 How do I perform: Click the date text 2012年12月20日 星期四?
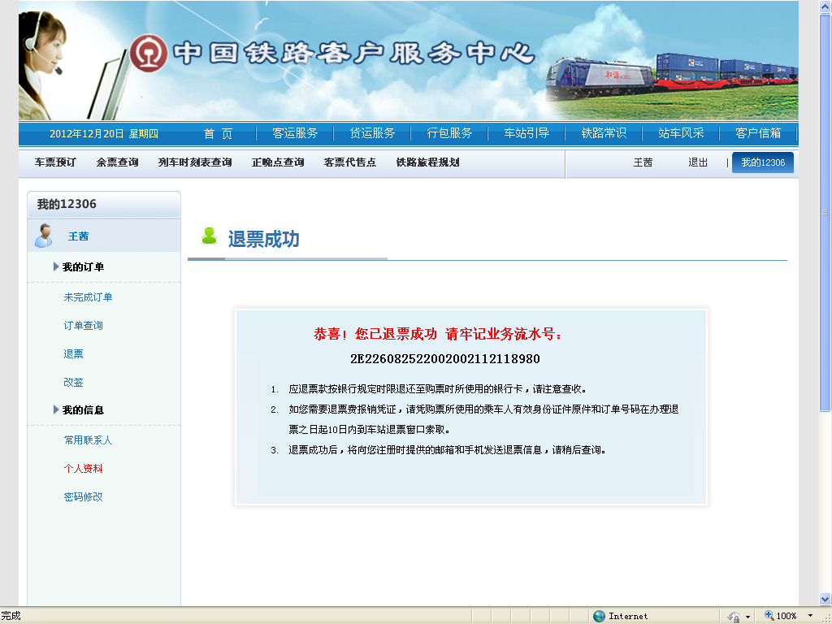tap(104, 134)
